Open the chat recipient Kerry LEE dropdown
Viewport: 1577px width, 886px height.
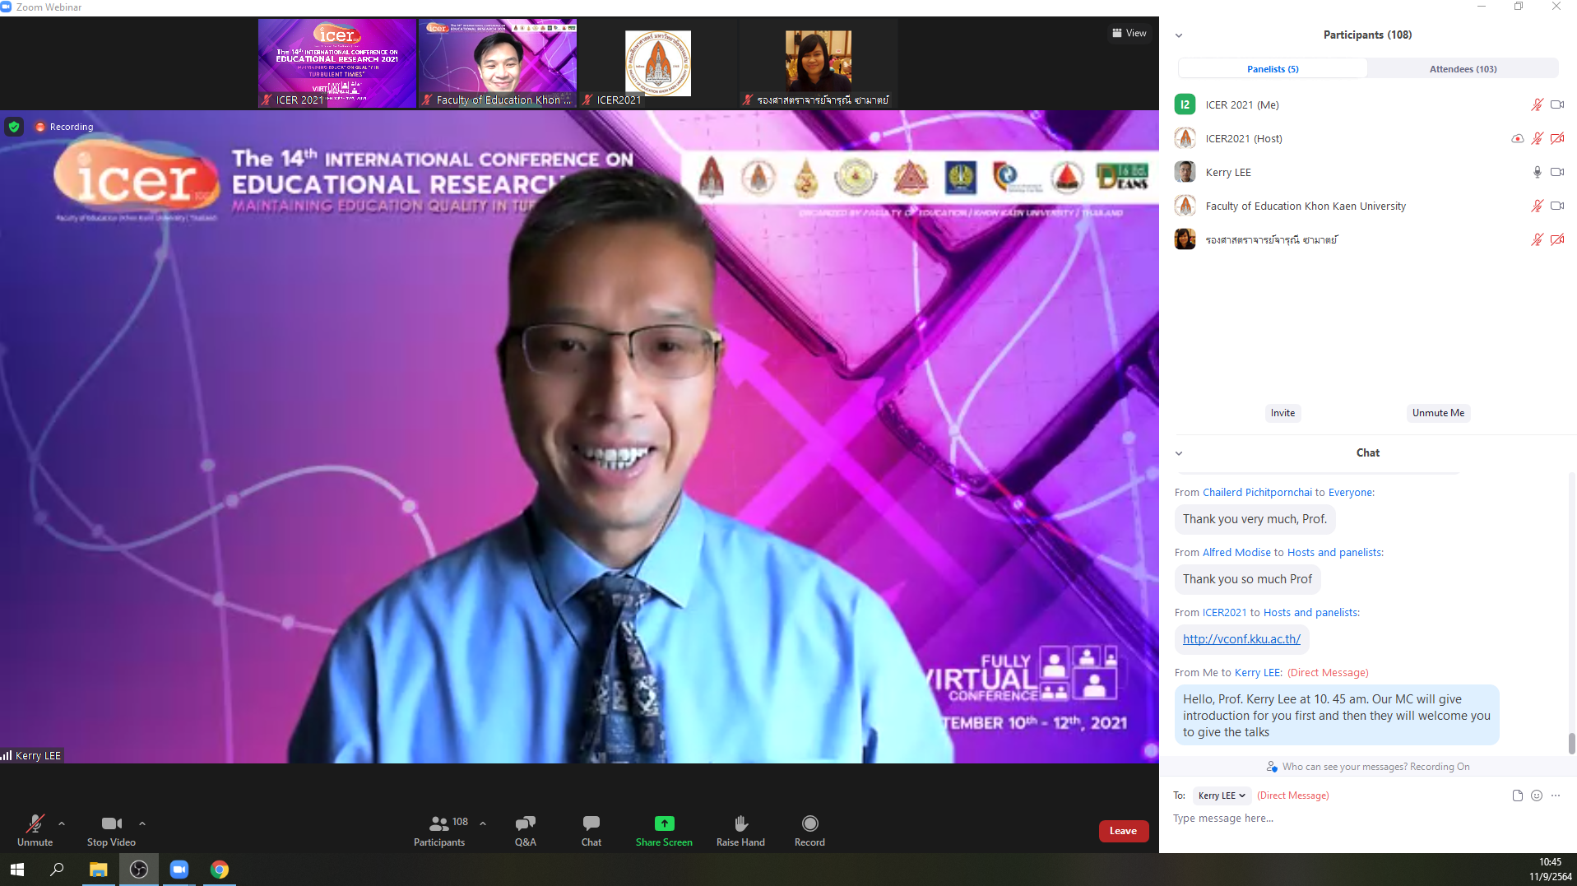coord(1222,796)
